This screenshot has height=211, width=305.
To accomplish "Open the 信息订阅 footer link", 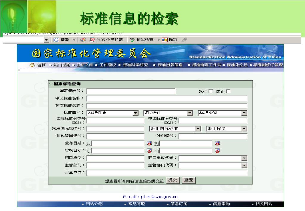I will [179, 204].
